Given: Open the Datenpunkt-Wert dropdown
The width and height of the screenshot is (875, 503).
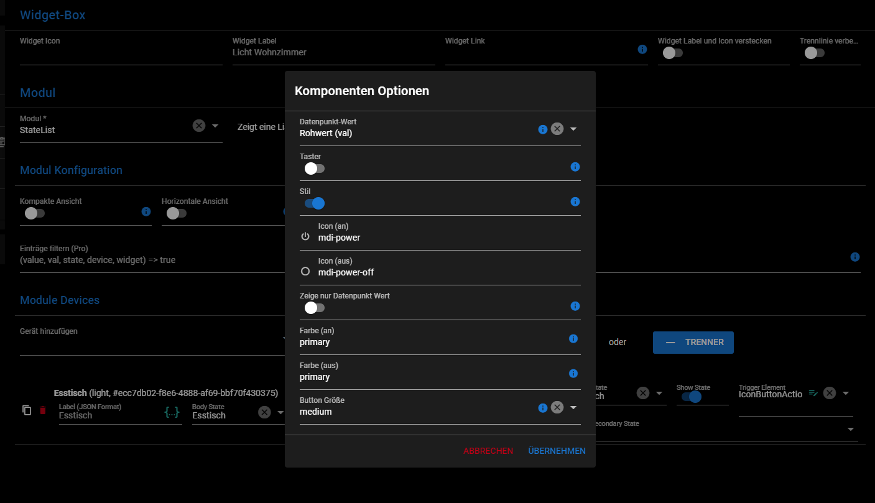Looking at the screenshot, I should pyautogui.click(x=573, y=129).
